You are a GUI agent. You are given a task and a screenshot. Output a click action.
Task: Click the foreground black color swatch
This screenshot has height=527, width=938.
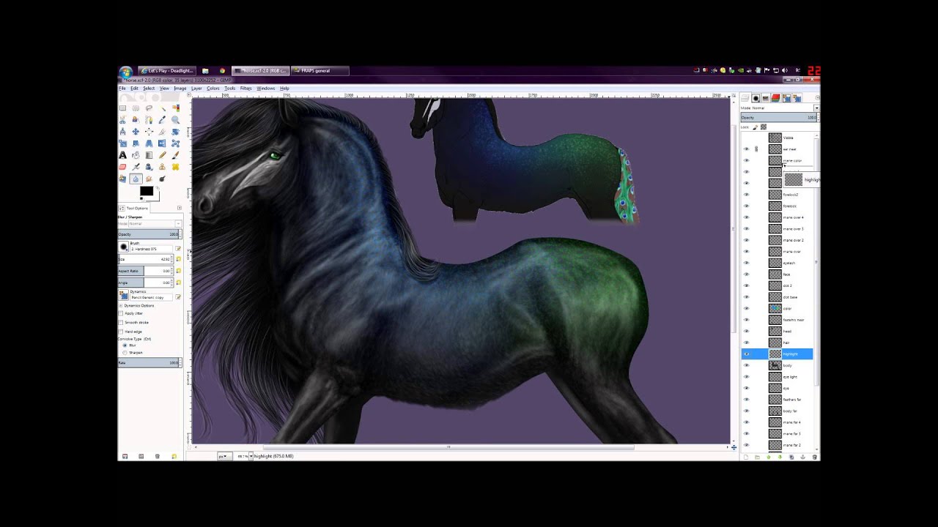point(147,191)
